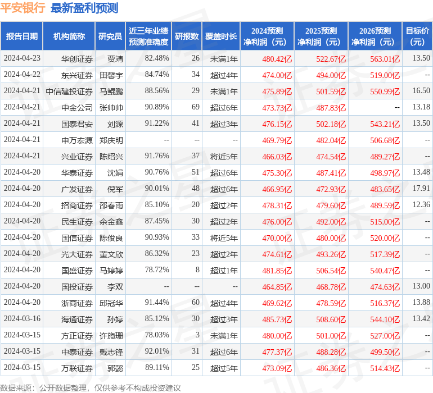
Task: Click target price 17.91
Action: pos(421,189)
